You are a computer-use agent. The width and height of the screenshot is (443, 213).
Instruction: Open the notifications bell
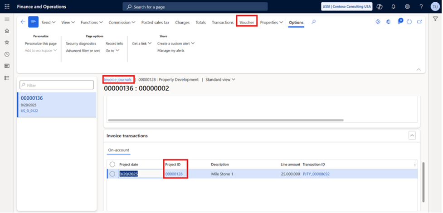(393, 6)
